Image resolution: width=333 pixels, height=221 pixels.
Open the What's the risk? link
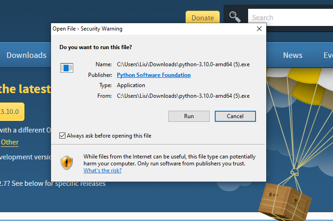click(102, 170)
